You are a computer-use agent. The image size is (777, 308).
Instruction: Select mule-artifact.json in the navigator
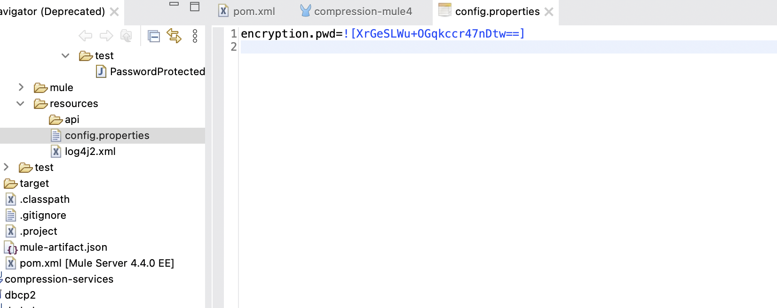point(63,247)
